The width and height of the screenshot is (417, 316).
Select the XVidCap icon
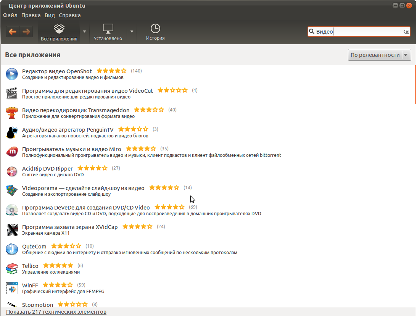click(12, 229)
